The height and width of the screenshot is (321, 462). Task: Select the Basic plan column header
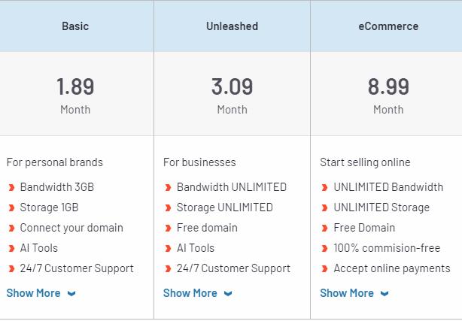pyautogui.click(x=75, y=26)
